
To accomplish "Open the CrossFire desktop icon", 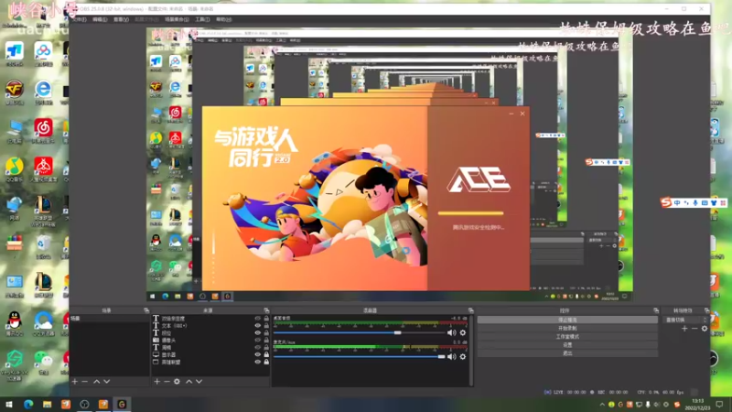I will [x=15, y=92].
